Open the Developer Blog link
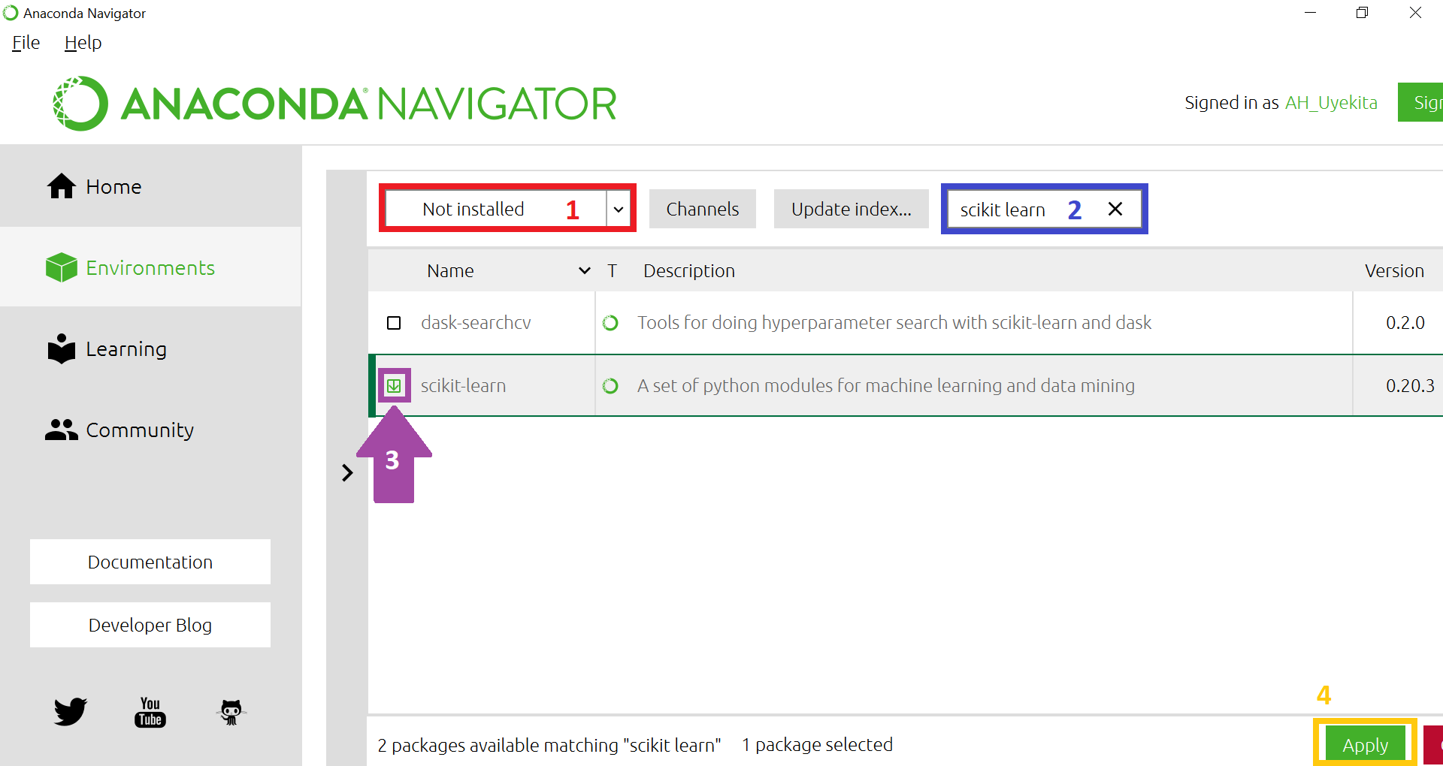Image resolution: width=1443 pixels, height=766 pixels. click(150, 625)
